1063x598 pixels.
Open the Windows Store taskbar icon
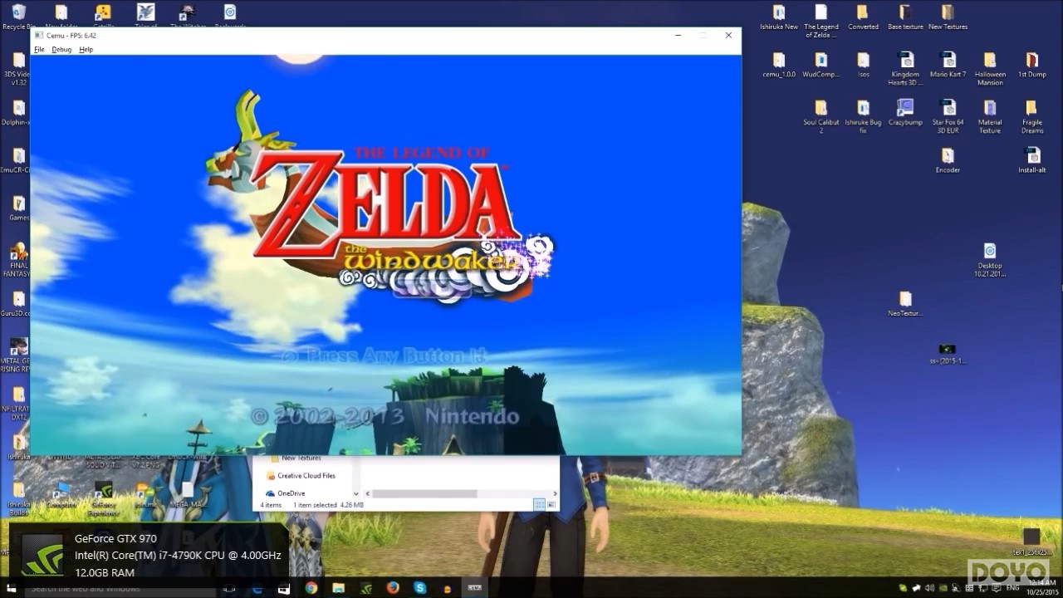pos(284,588)
